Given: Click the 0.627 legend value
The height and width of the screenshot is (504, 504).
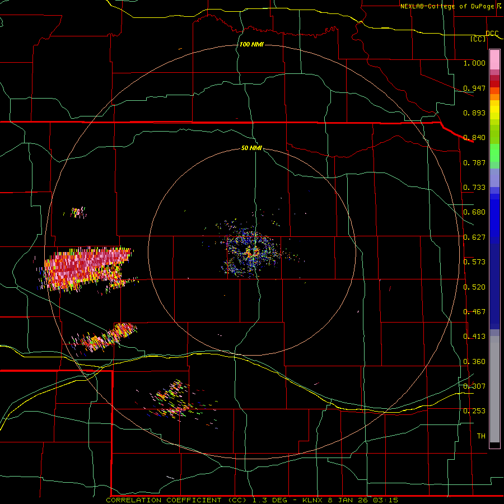Looking at the screenshot, I should (x=474, y=237).
